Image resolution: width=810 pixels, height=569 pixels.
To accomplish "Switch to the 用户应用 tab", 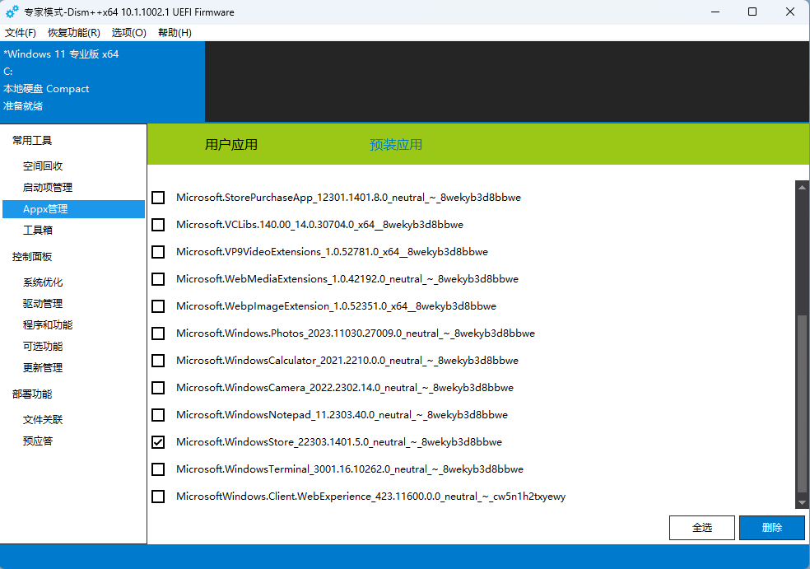I will pyautogui.click(x=231, y=145).
